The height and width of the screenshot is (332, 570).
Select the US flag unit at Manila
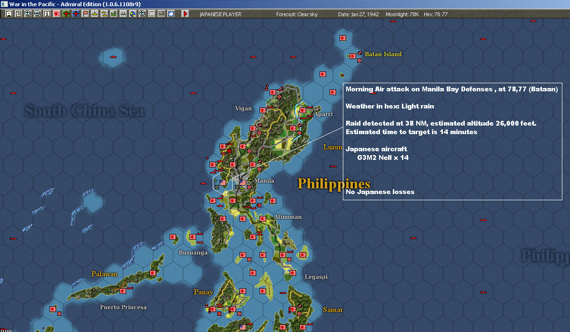coord(243,183)
